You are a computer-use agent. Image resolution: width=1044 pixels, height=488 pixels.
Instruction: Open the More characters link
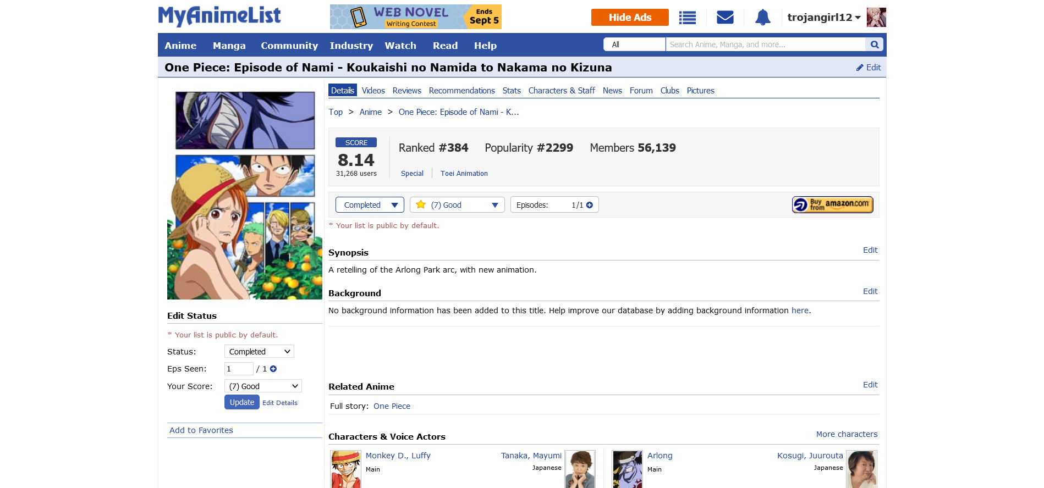[x=847, y=434]
